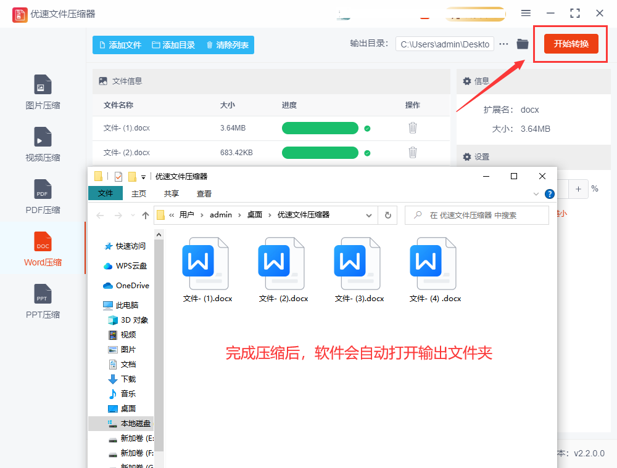Delete 文件-(1).docx using its trash icon
The image size is (617, 468).
point(412,127)
